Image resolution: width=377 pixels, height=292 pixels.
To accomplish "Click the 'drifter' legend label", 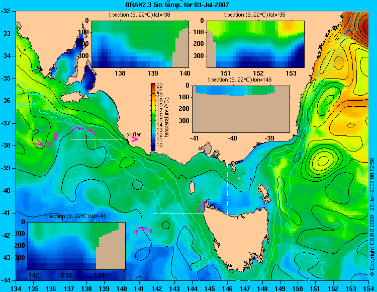I will pos(134,134).
